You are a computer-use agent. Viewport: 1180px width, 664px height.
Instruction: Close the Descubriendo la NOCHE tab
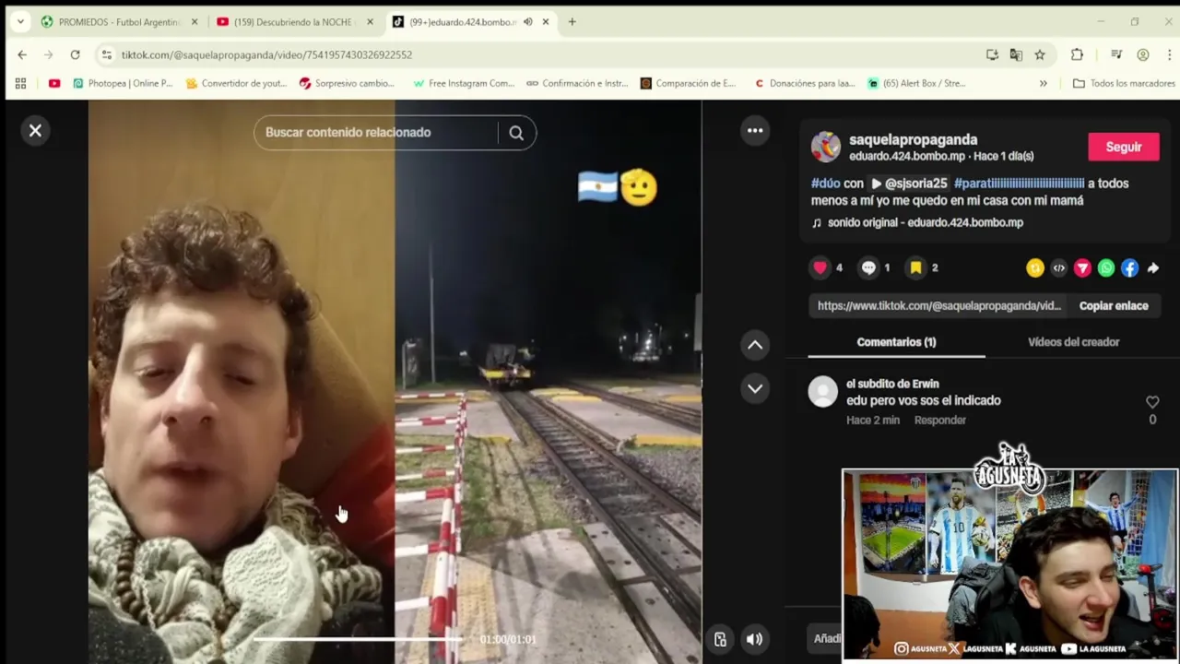tap(370, 22)
